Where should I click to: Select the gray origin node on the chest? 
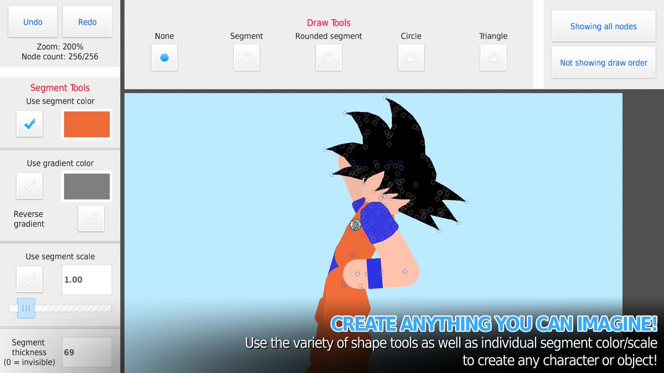tap(356, 224)
